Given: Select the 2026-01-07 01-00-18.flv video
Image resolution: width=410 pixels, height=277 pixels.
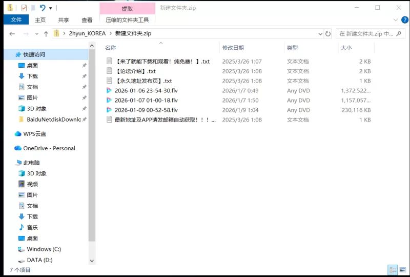Looking at the screenshot, I should pos(146,100).
